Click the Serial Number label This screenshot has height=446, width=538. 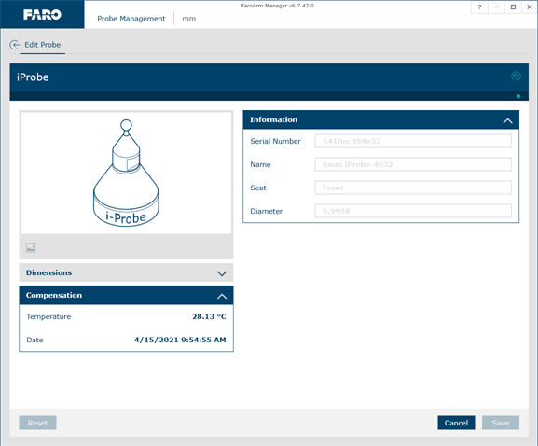275,141
